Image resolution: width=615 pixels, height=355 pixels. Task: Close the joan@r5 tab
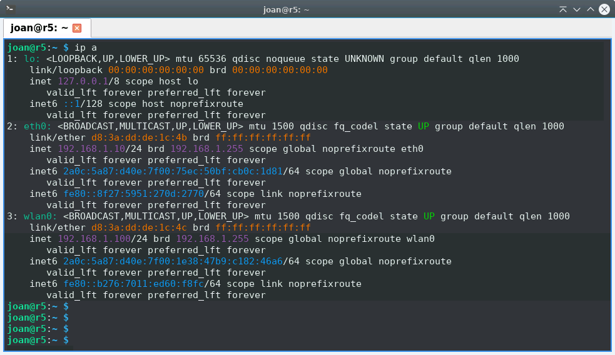coord(77,28)
